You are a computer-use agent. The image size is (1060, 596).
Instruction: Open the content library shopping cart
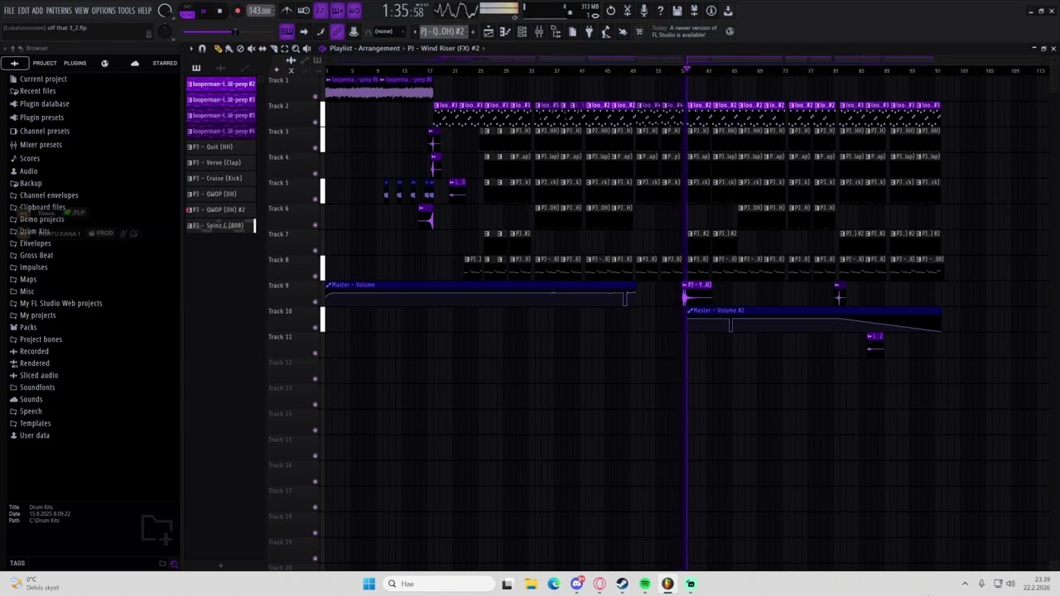[x=638, y=31]
